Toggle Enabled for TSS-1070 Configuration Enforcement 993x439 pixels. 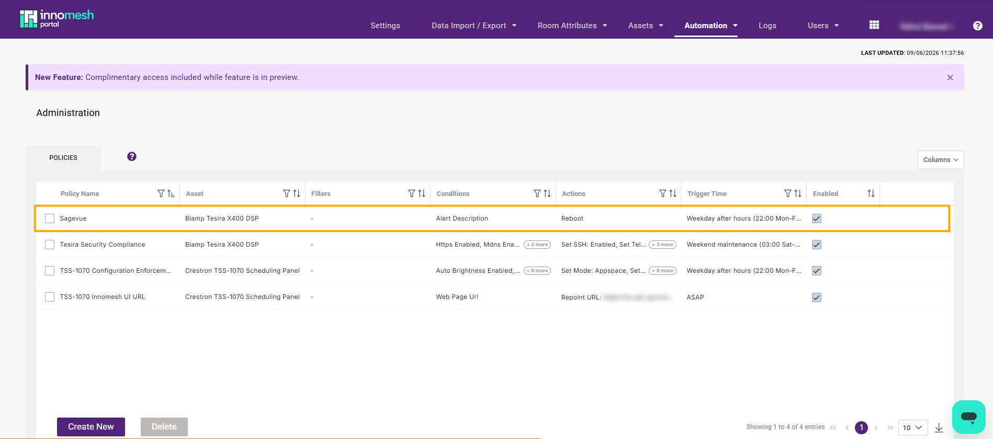coord(817,271)
